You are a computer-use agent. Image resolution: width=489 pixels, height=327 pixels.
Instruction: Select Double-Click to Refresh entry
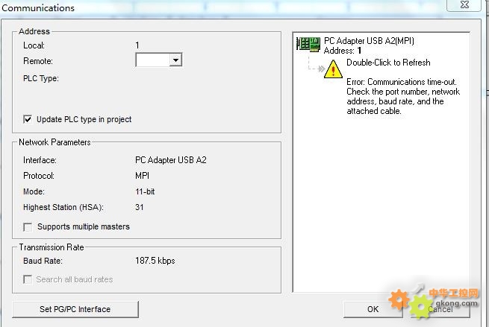click(388, 63)
